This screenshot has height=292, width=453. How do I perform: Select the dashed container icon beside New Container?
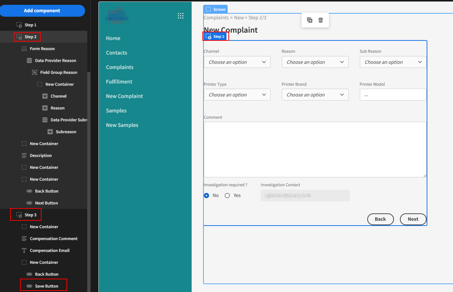click(x=40, y=84)
